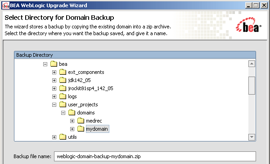Click the medrec folder icon

[x=81, y=121]
